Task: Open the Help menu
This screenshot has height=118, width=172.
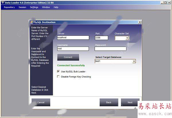Action: (x=56, y=7)
